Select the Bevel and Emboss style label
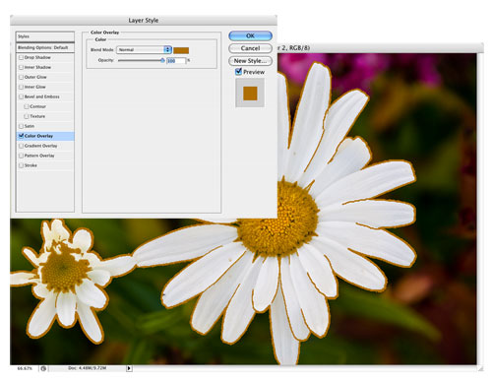The width and height of the screenshot is (492, 381). [x=42, y=96]
